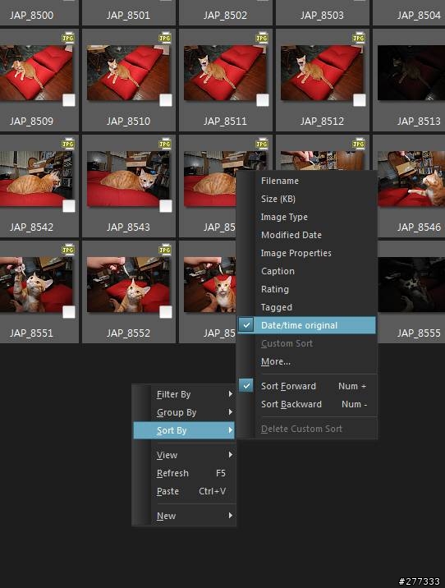Click the JPG badge on JAP_8509
Image resolution: width=445 pixels, height=588 pixels.
tap(68, 39)
